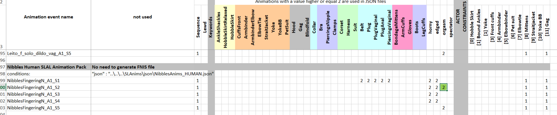Click the yellow 'AnkleShackles' header
The image size is (557, 115).
(x=218, y=27)
